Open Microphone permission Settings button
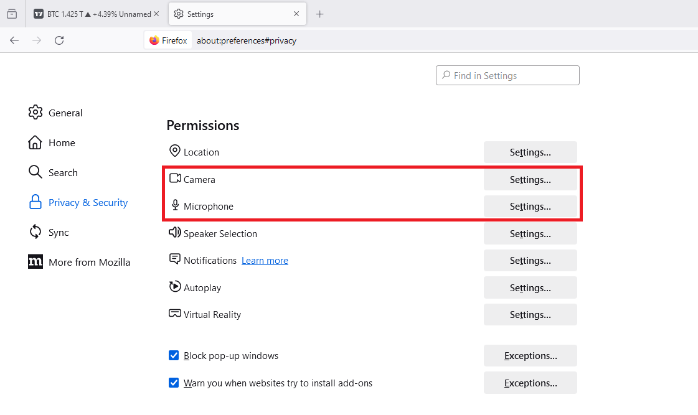This screenshot has height=415, width=698. 530,207
